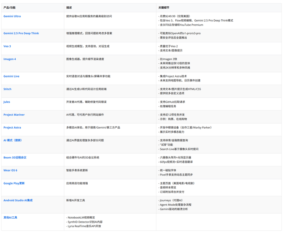
Task: Follow the Gemini Live link
Action: coord(11,76)
